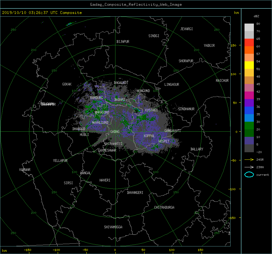
Task: Click the white 23MN arrow legend icon
Action: 249,167
